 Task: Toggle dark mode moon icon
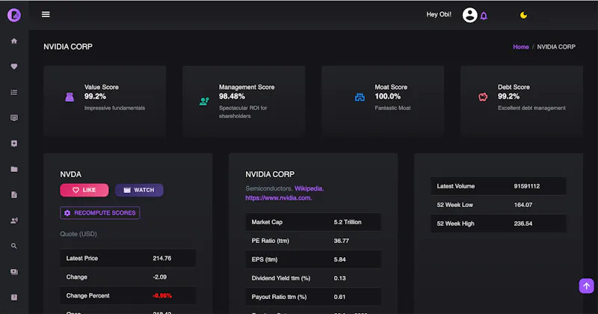point(524,15)
